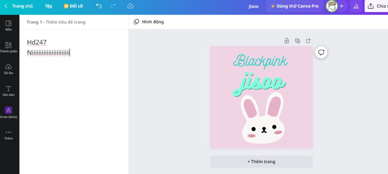Click the jisoo design title field
This screenshot has height=174, width=388.
click(253, 6)
